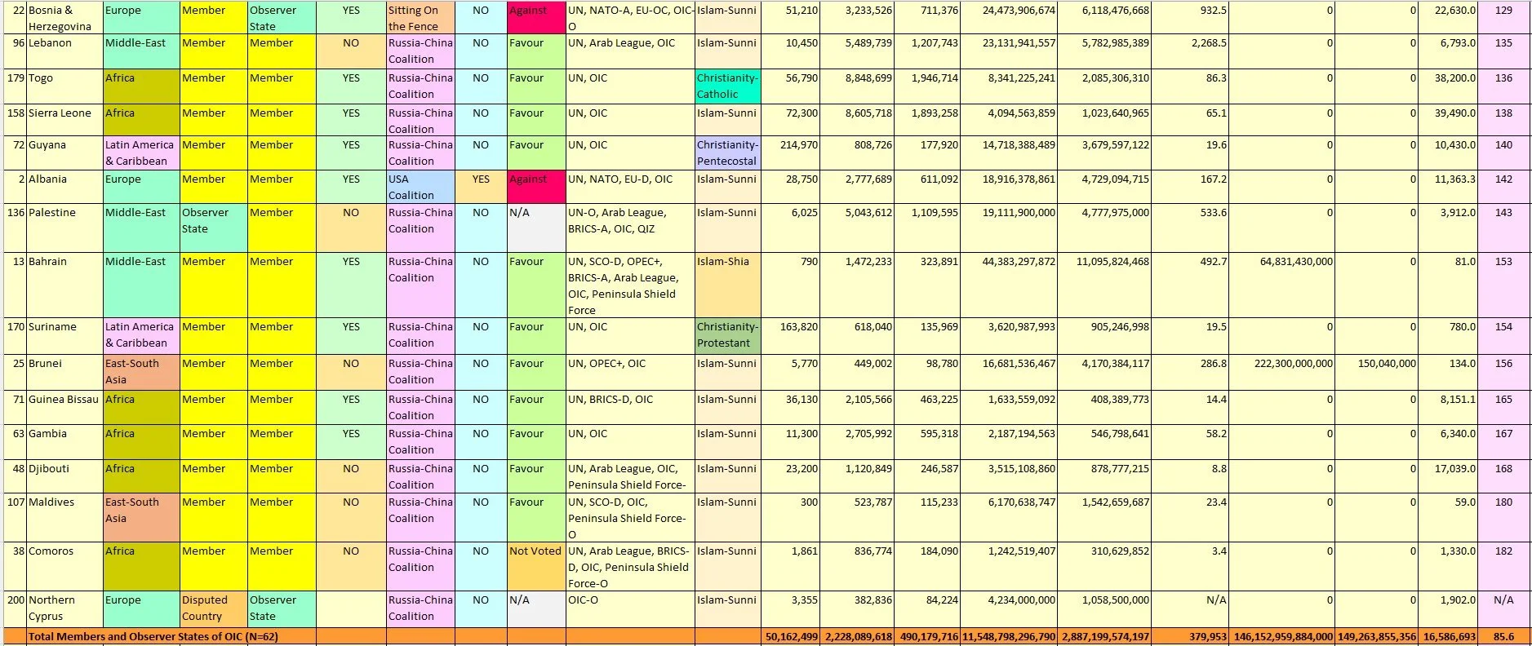Select the Brunei country cell
Screen dimensions: 1532x646
[64, 373]
